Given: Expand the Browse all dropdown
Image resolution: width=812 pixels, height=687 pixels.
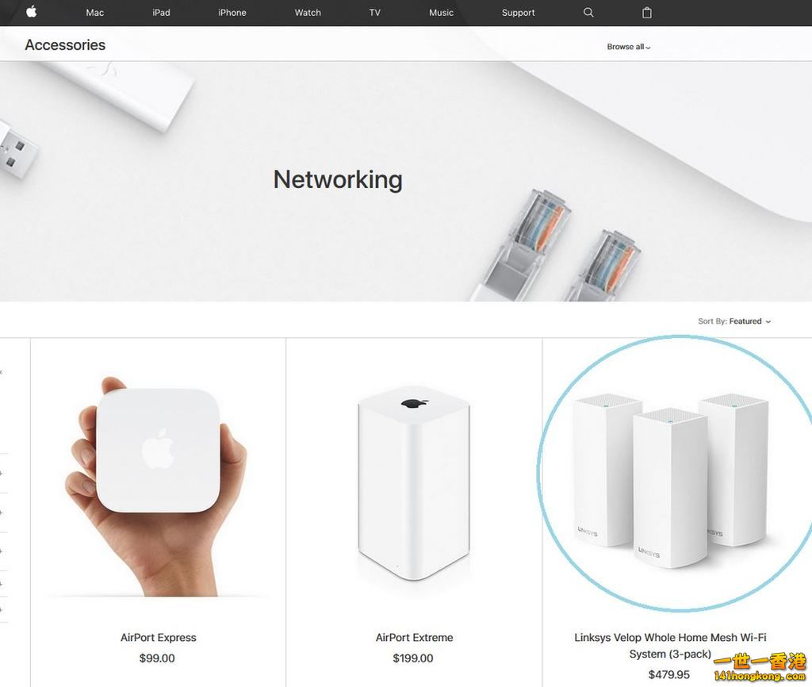Looking at the screenshot, I should 629,47.
